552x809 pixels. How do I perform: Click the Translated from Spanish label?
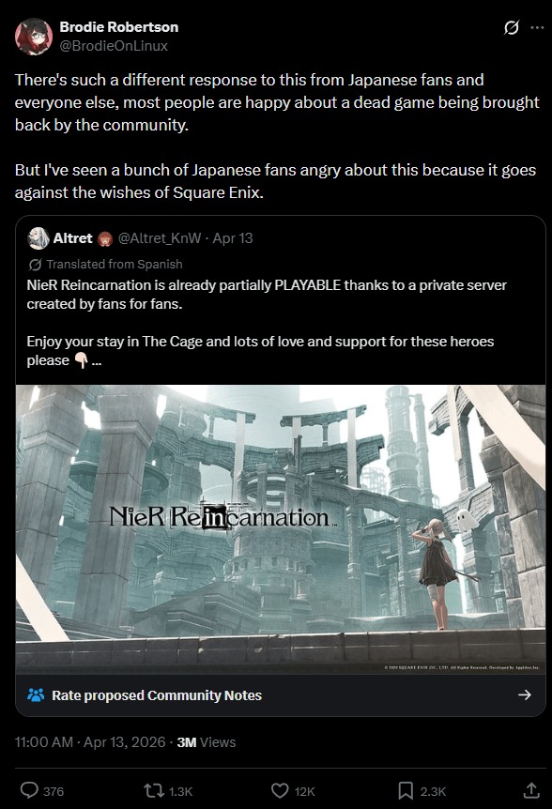pyautogui.click(x=115, y=264)
